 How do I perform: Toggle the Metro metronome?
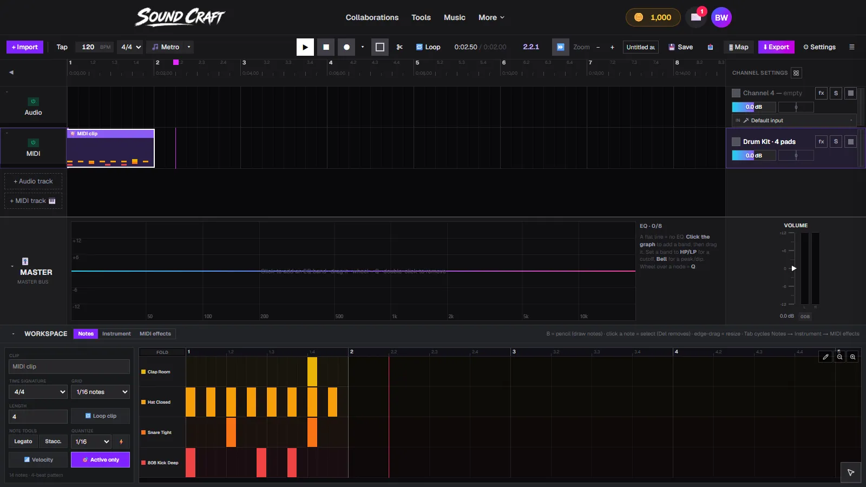click(166, 47)
